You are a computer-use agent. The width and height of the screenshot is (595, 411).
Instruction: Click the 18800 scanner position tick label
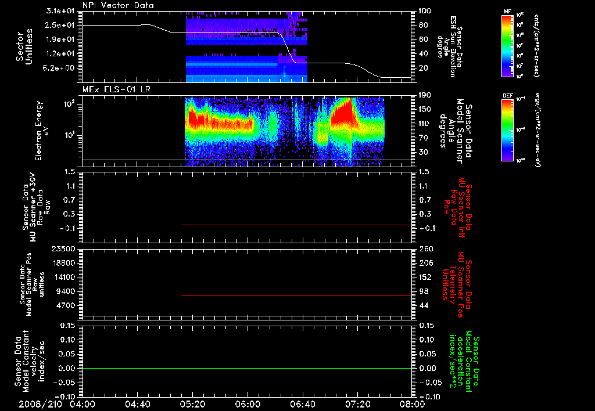[x=63, y=263]
